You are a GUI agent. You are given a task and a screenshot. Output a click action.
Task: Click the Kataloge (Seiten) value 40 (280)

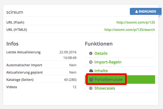pos(70,80)
